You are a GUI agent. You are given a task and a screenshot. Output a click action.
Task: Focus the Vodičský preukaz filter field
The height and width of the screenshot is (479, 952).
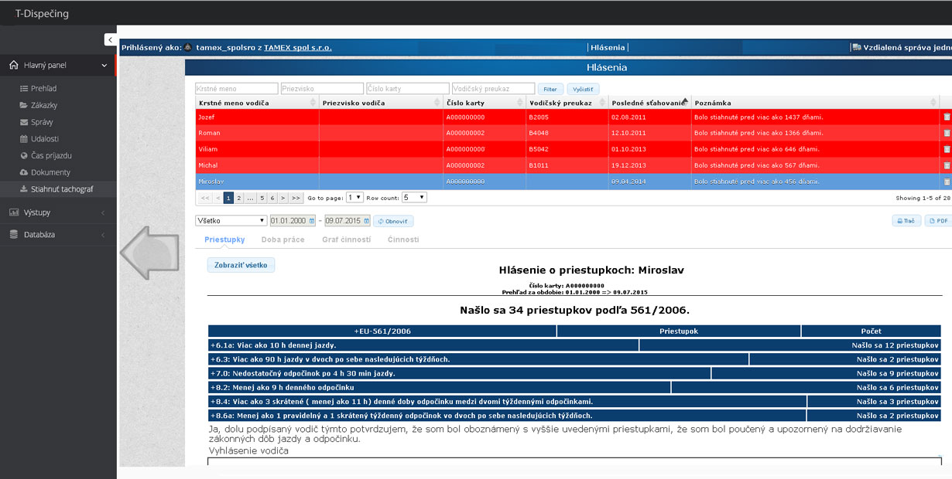(x=493, y=89)
